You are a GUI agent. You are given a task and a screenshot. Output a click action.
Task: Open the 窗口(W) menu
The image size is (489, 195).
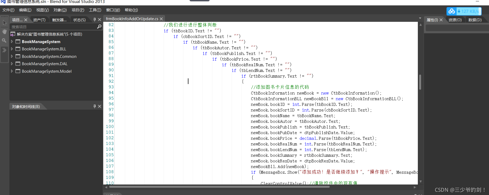click(x=113, y=10)
